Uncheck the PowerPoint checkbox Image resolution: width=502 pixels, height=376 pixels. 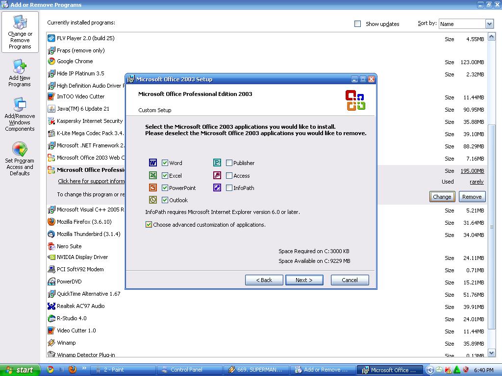165,188
